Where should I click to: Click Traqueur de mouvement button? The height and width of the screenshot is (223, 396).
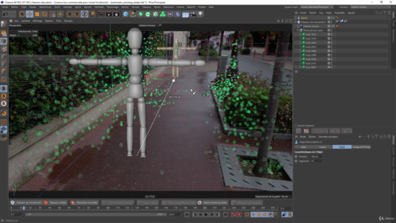[x=25, y=203]
